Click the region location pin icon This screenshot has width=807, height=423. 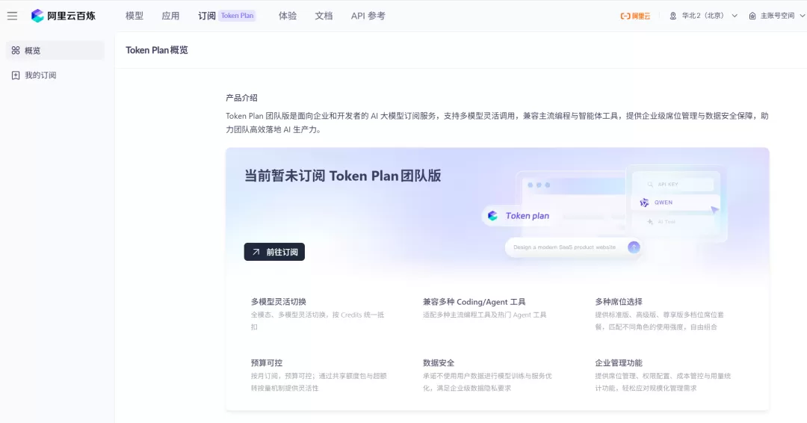[x=672, y=16]
